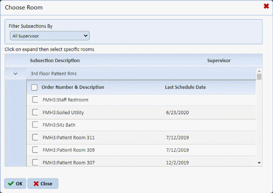Click the scrollbar down arrow
Image resolution: width=273 pixels, height=193 pixels.
coord(259,163)
